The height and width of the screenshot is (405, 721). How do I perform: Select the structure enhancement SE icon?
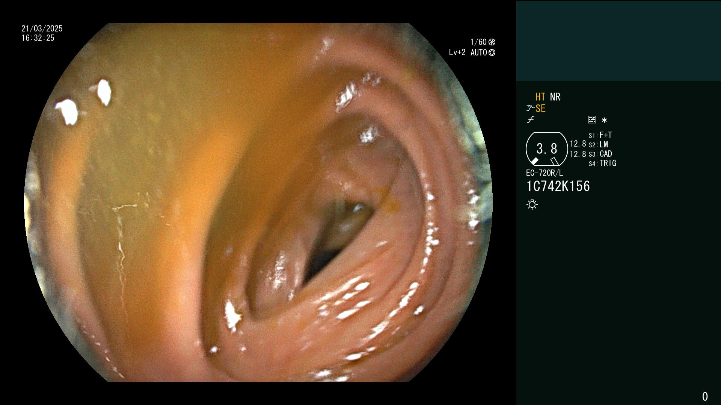pos(540,109)
